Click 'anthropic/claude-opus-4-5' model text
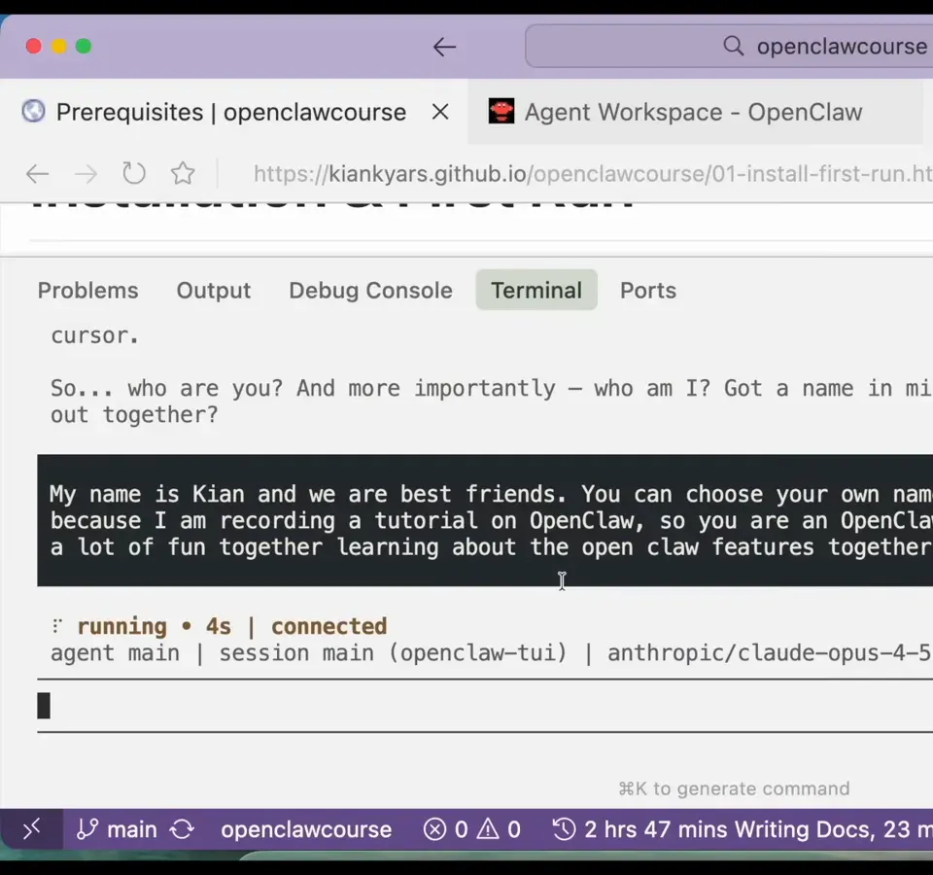 coord(770,653)
